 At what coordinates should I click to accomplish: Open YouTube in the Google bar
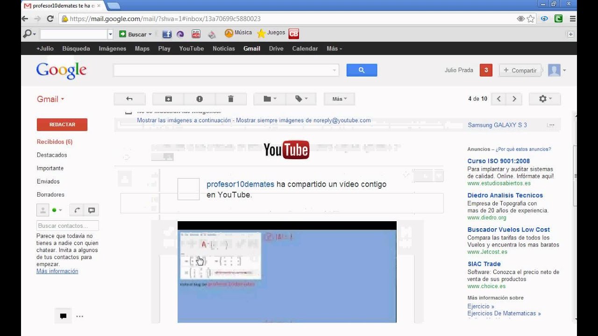[x=192, y=49]
